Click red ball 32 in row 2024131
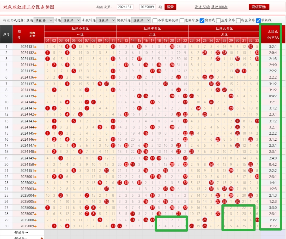Viewport: 286px width, 239px height. (x=251, y=47)
